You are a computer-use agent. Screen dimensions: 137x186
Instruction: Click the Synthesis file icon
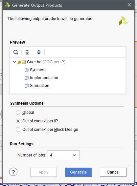(27, 70)
